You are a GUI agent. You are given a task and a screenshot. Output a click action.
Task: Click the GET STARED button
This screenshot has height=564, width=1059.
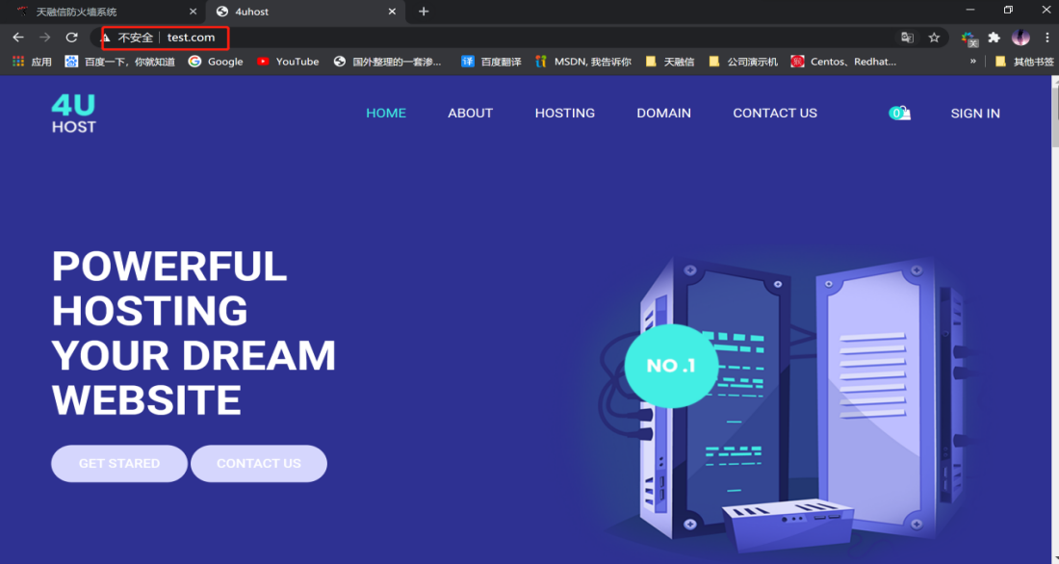click(x=119, y=463)
